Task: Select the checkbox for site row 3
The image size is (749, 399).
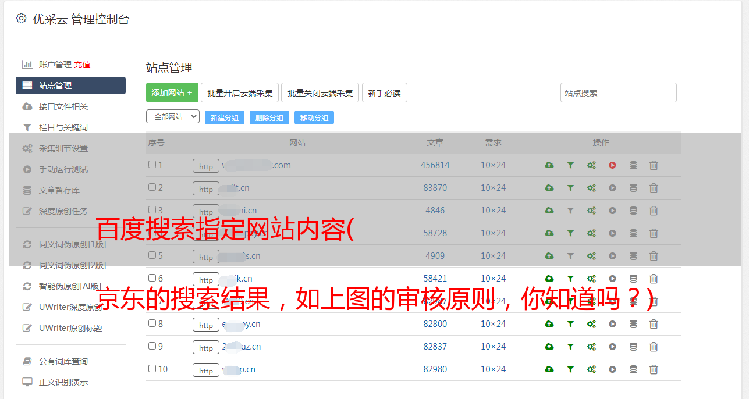Action: (152, 210)
